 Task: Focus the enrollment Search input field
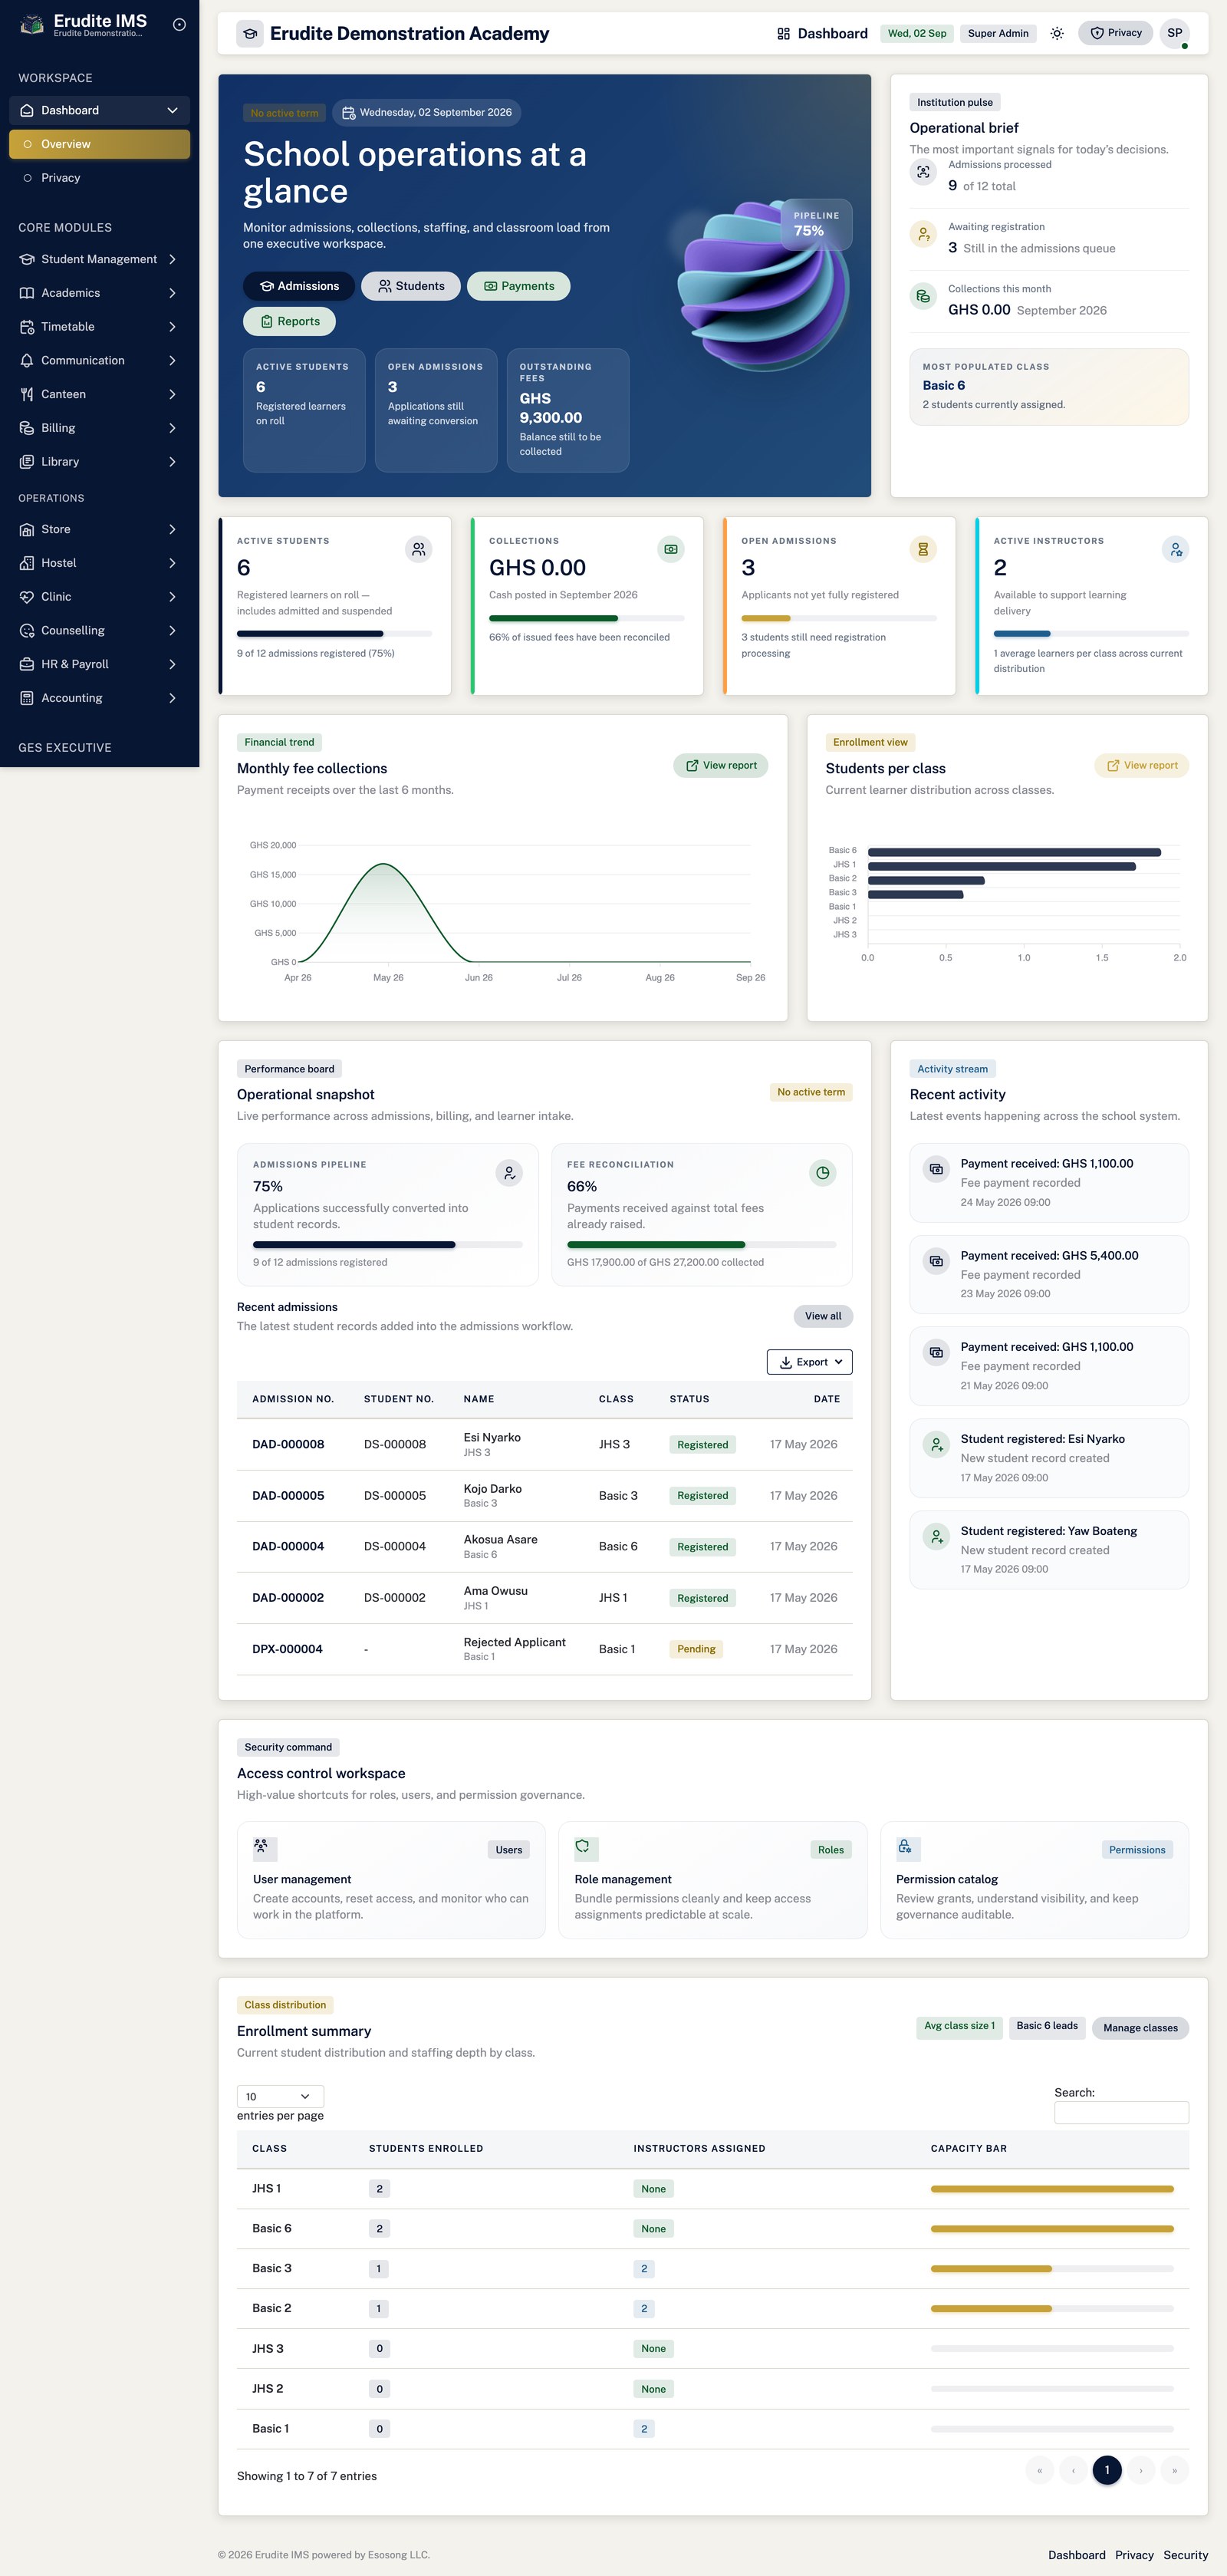[x=1121, y=2112]
